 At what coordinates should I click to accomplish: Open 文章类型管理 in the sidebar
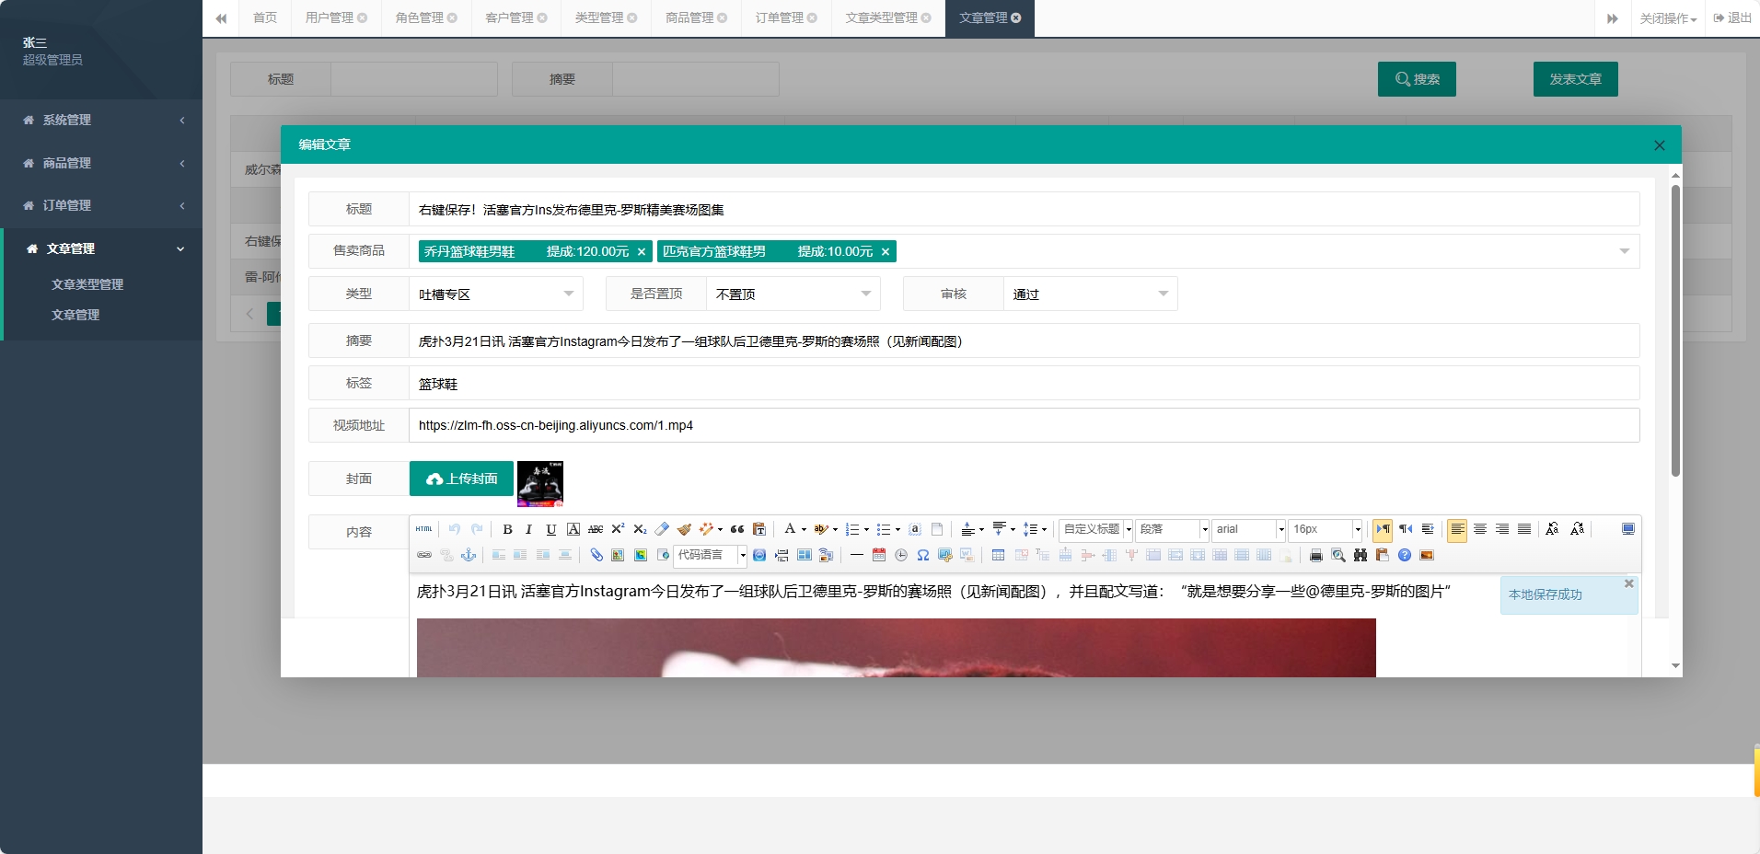[87, 284]
